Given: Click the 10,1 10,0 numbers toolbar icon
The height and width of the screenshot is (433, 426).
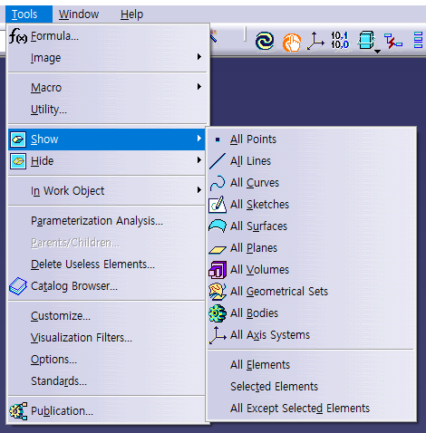Looking at the screenshot, I should pyautogui.click(x=340, y=41).
